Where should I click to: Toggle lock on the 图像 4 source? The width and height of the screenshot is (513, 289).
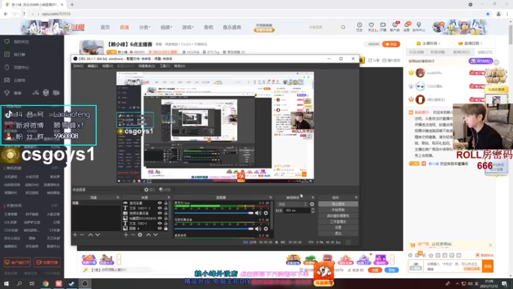(x=166, y=228)
